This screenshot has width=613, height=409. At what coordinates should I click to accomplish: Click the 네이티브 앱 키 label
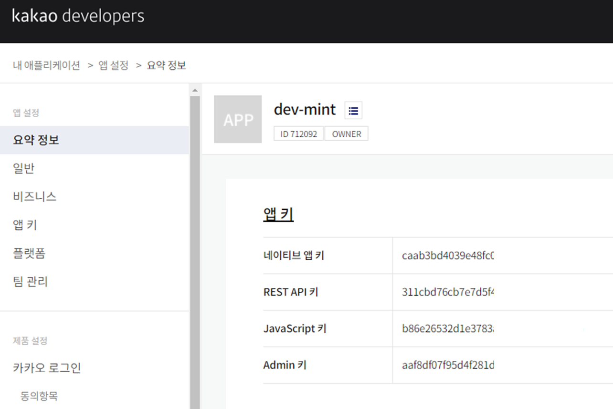click(x=294, y=256)
